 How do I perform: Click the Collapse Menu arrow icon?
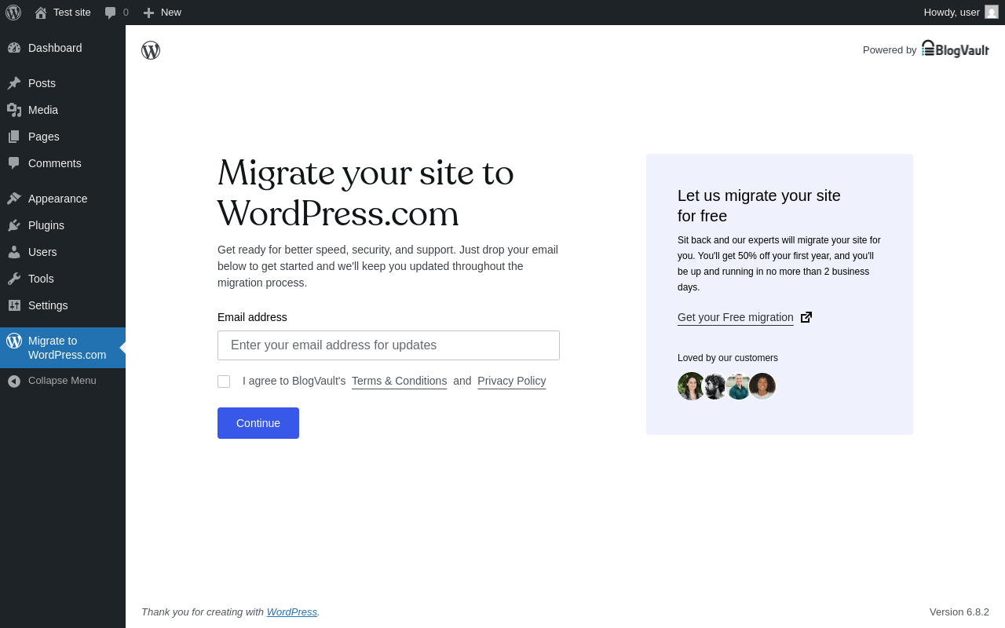coord(14,381)
